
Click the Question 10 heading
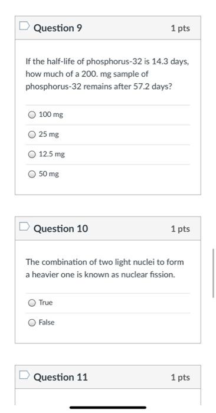(x=61, y=228)
